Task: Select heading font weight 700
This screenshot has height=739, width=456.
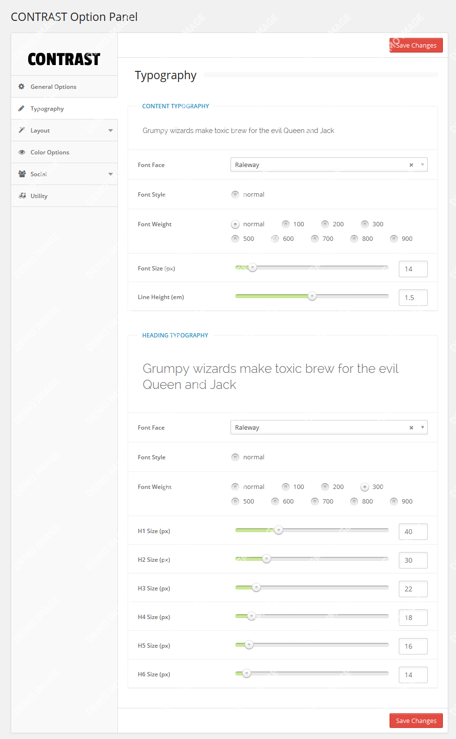Action: [x=315, y=501]
